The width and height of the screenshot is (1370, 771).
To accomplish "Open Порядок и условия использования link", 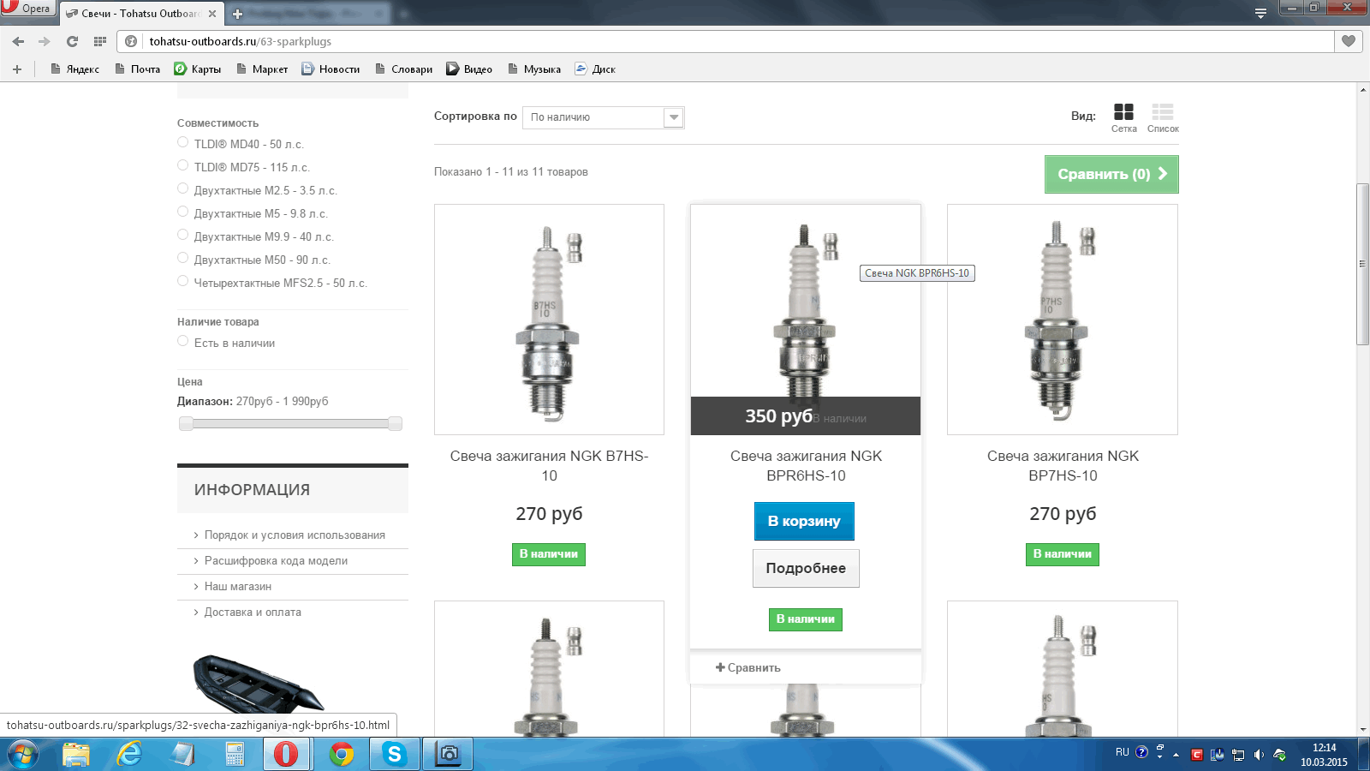I will pos(295,535).
